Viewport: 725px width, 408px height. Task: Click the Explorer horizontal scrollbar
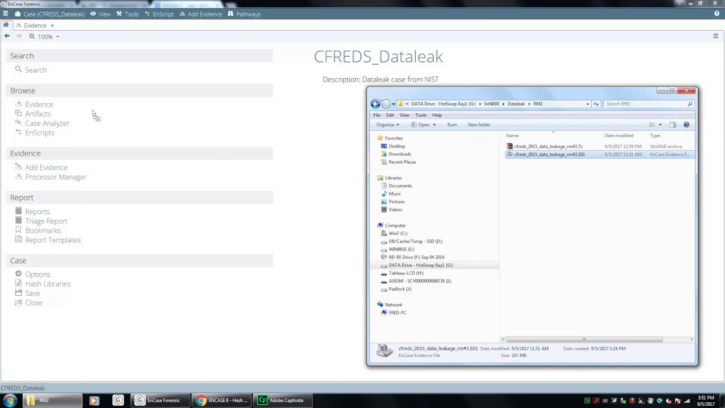584,339
